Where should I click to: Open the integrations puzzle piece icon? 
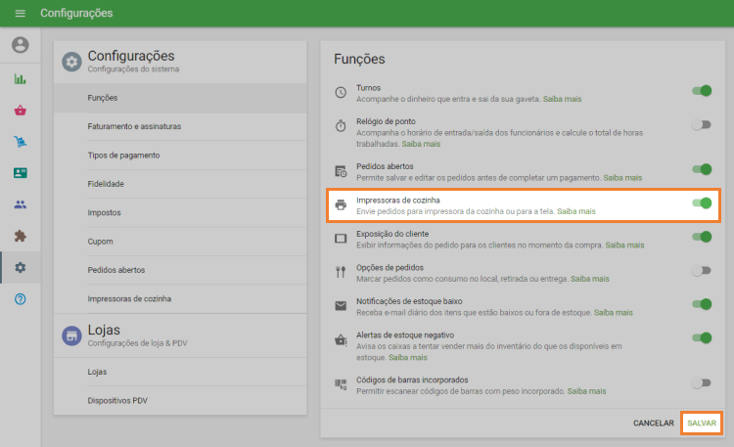pyautogui.click(x=21, y=236)
